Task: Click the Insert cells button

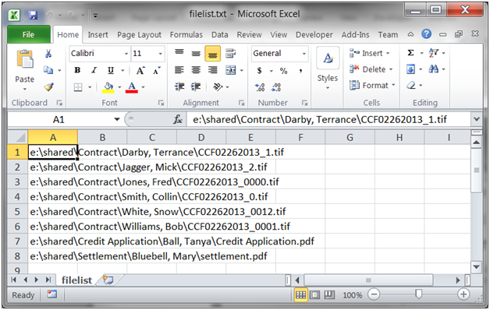Action: pos(369,53)
